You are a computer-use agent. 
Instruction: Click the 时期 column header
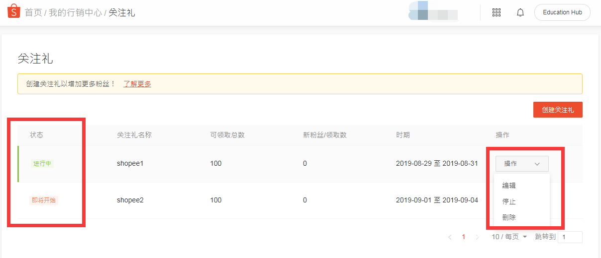[403, 135]
